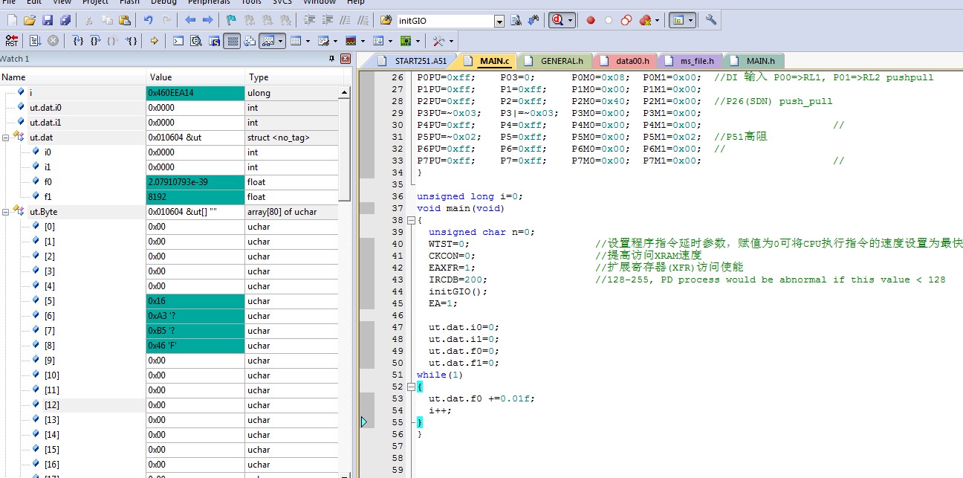Save the current file
The image size is (963, 478).
pyautogui.click(x=48, y=21)
